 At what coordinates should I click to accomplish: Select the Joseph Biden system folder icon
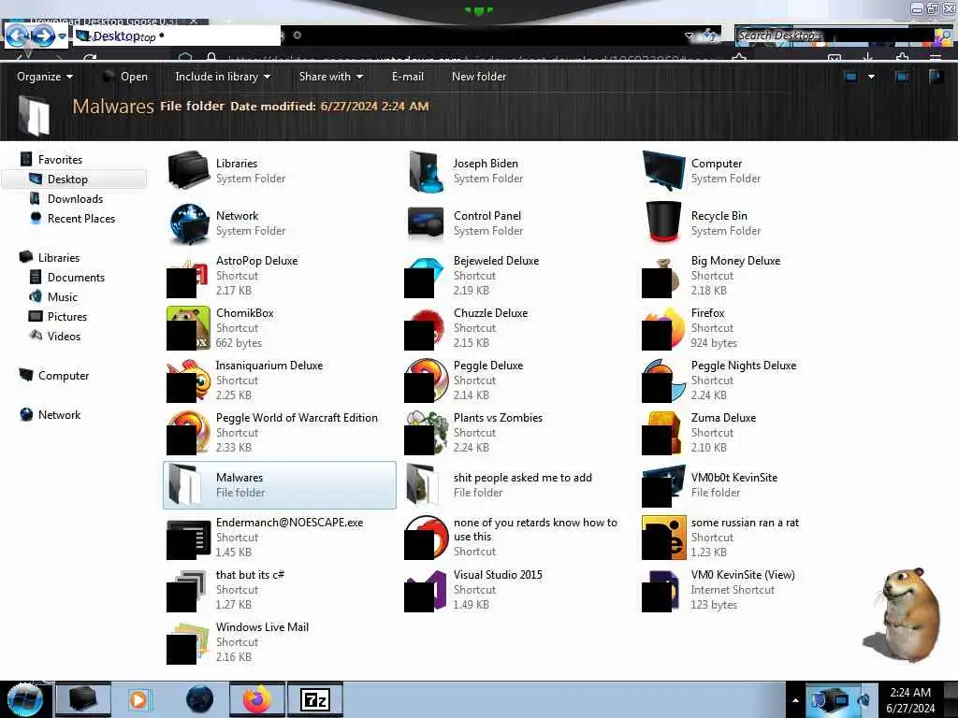pyautogui.click(x=426, y=171)
